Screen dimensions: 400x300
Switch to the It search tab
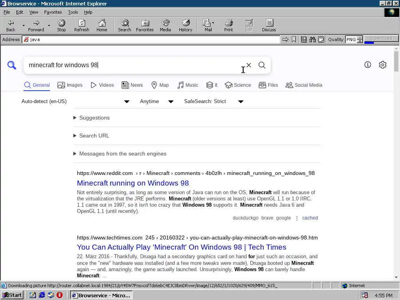coord(212,85)
